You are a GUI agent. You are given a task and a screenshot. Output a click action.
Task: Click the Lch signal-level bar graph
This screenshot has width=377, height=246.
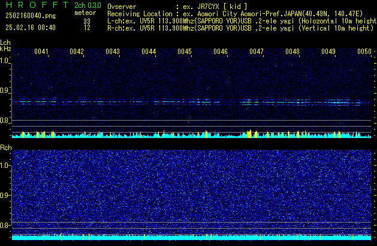(191, 134)
